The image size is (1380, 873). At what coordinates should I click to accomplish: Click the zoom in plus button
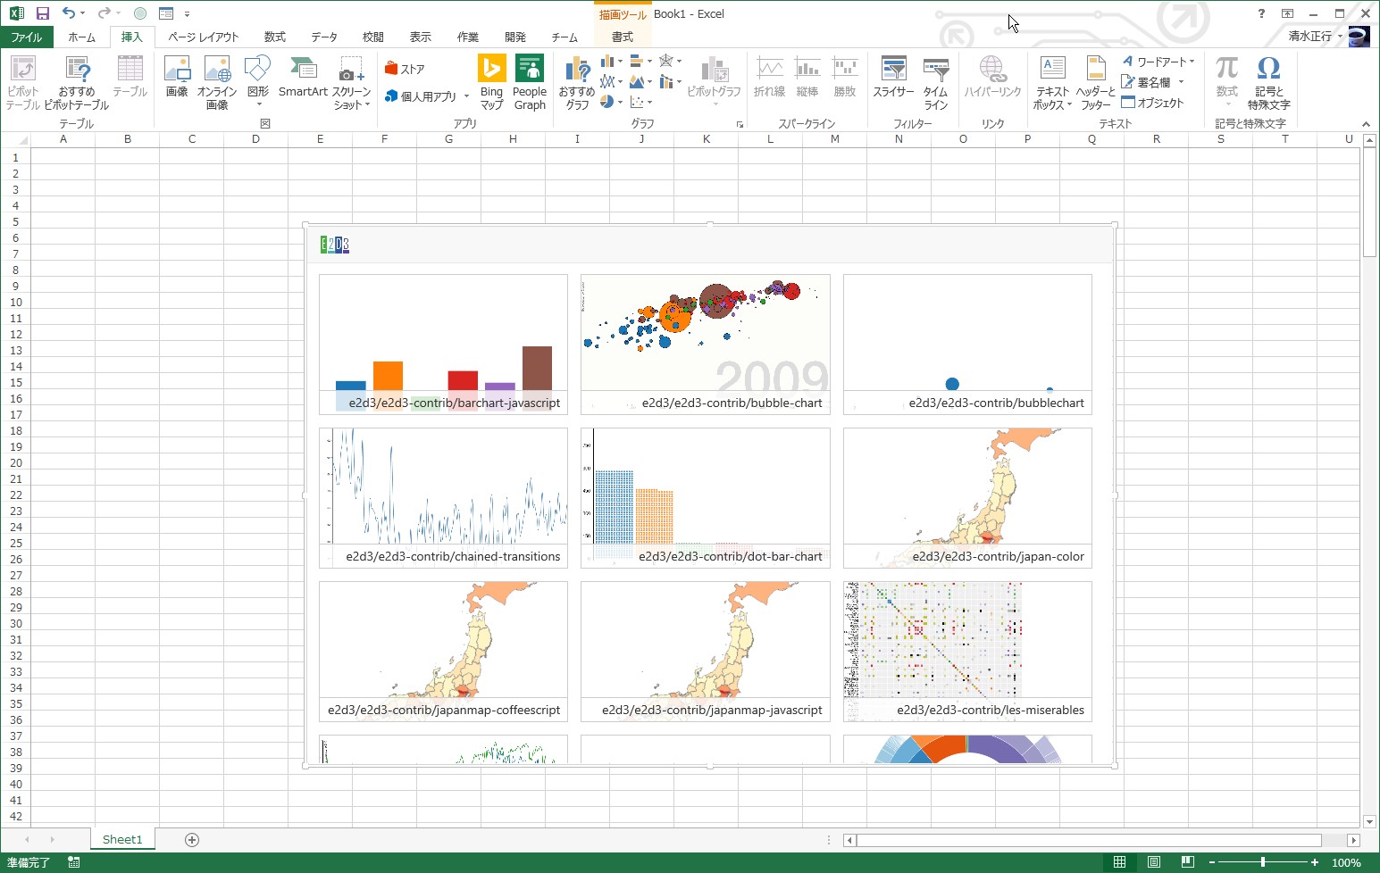pos(1315,862)
